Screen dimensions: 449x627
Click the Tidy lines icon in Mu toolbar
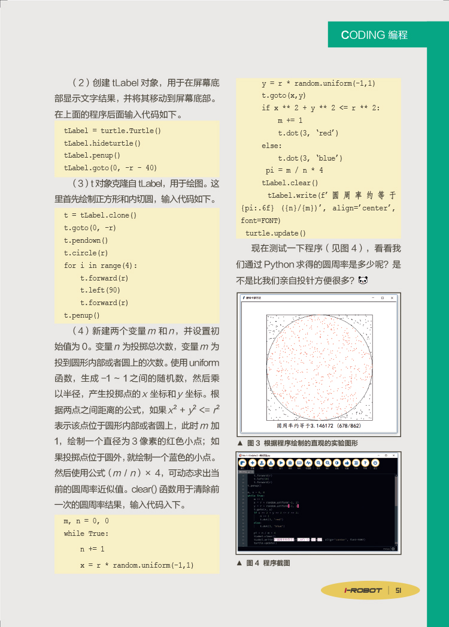[x=356, y=463]
